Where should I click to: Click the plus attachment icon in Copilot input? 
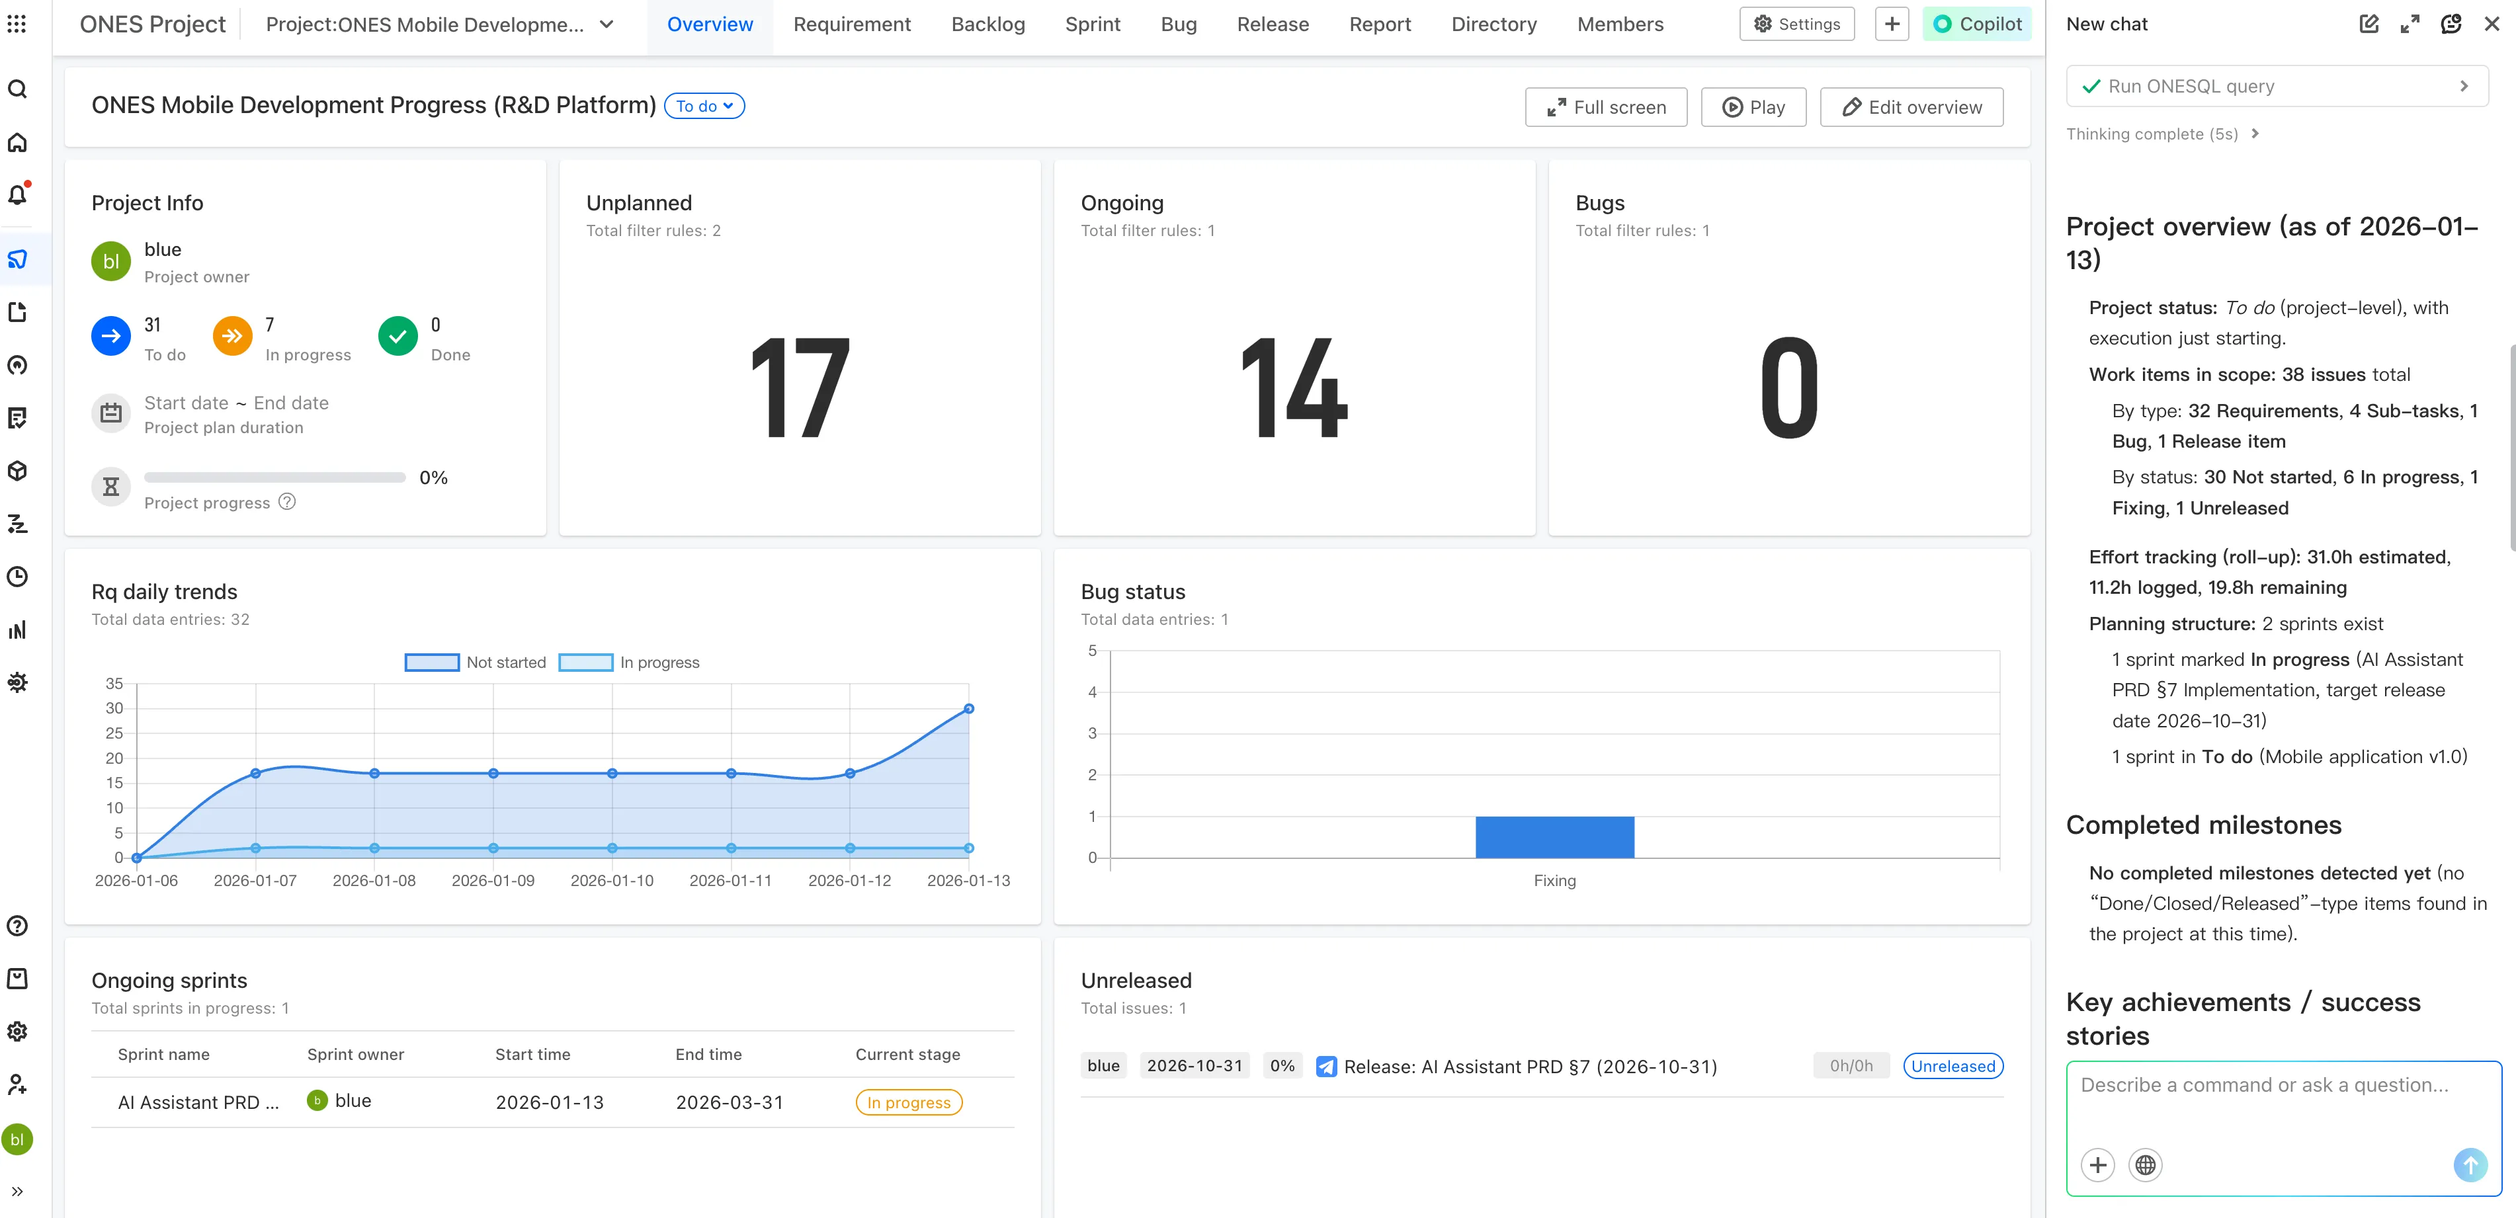pos(2097,1164)
